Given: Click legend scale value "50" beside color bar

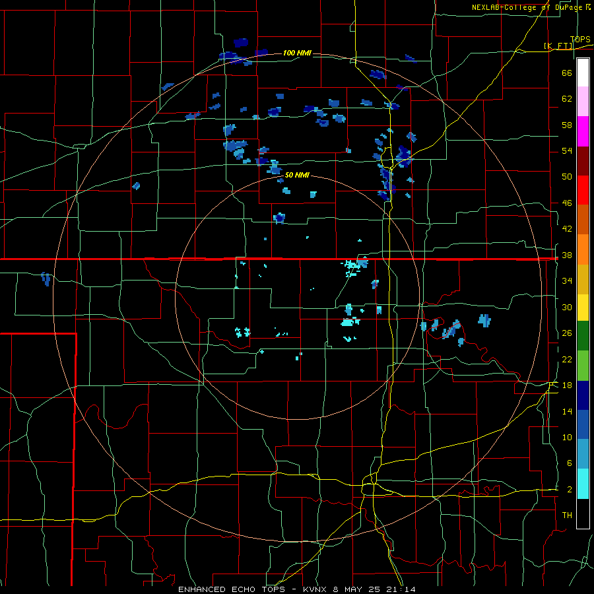Looking at the screenshot, I should click(x=567, y=177).
